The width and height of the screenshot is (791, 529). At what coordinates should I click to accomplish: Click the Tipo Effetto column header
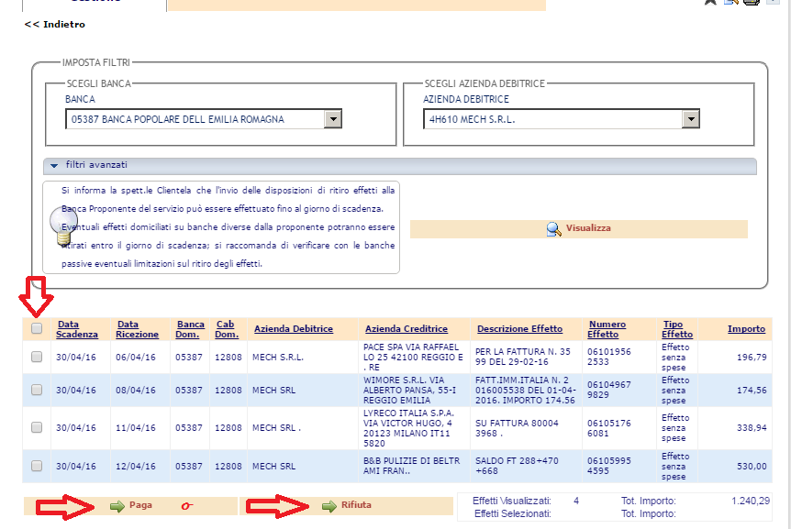(677, 329)
